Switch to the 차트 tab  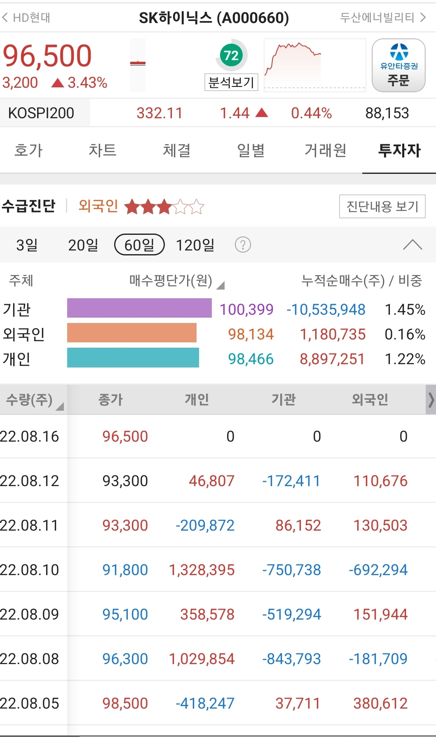click(x=103, y=150)
